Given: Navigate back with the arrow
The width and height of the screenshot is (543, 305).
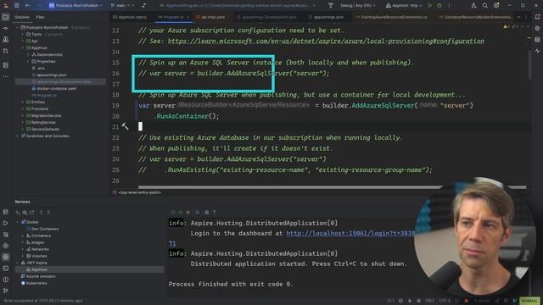Looking at the screenshot, I should (27, 6).
